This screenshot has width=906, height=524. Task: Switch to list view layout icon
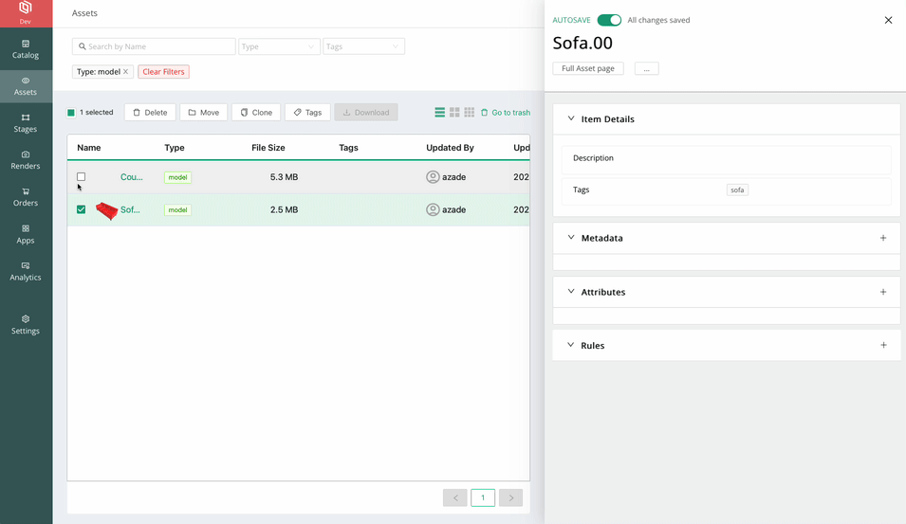(439, 113)
